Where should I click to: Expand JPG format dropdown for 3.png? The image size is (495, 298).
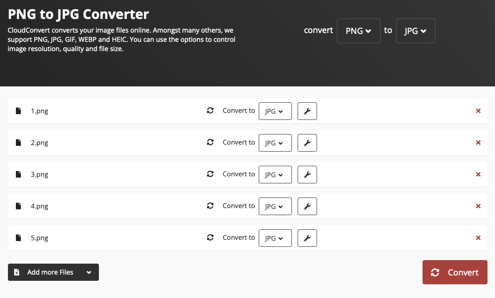[x=275, y=175]
